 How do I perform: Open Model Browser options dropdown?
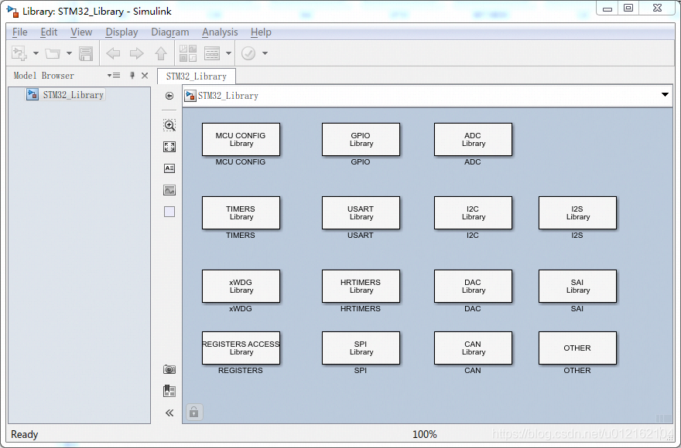pyautogui.click(x=114, y=76)
